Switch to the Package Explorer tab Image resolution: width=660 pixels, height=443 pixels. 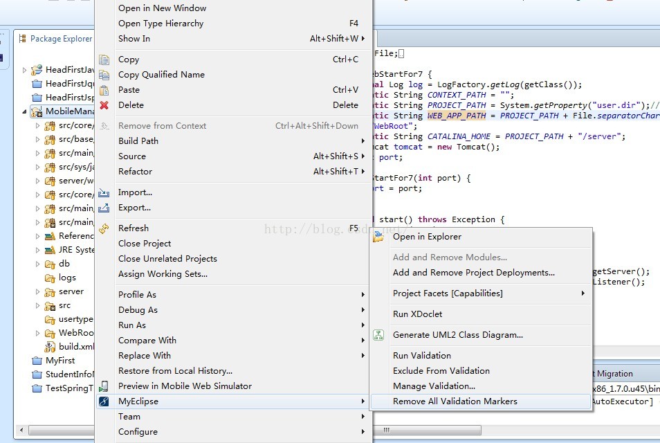(55, 39)
